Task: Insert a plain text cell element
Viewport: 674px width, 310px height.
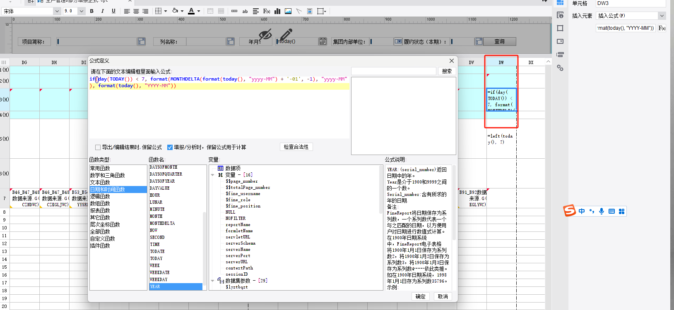Action: click(234, 11)
